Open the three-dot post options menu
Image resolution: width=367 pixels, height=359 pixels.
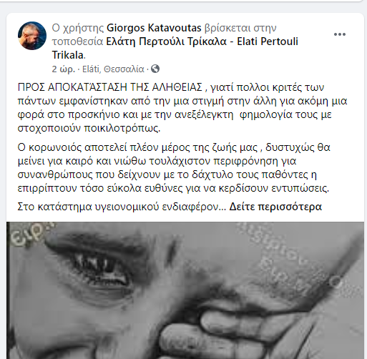click(x=340, y=34)
